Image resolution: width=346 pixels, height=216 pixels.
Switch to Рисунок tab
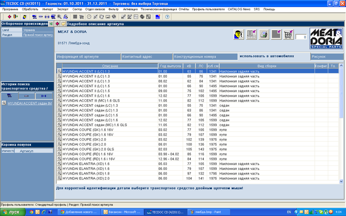point(320,57)
